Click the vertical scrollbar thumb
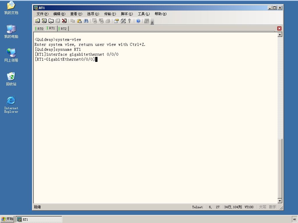 [x=280, y=168]
